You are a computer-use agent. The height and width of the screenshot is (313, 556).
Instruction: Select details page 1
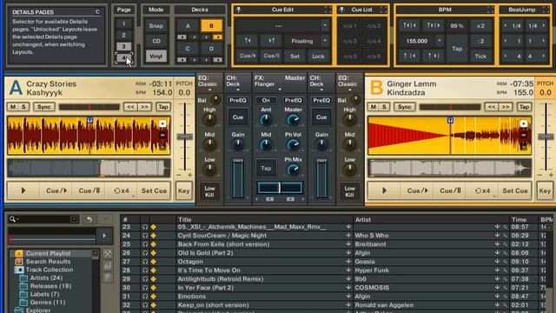123,24
